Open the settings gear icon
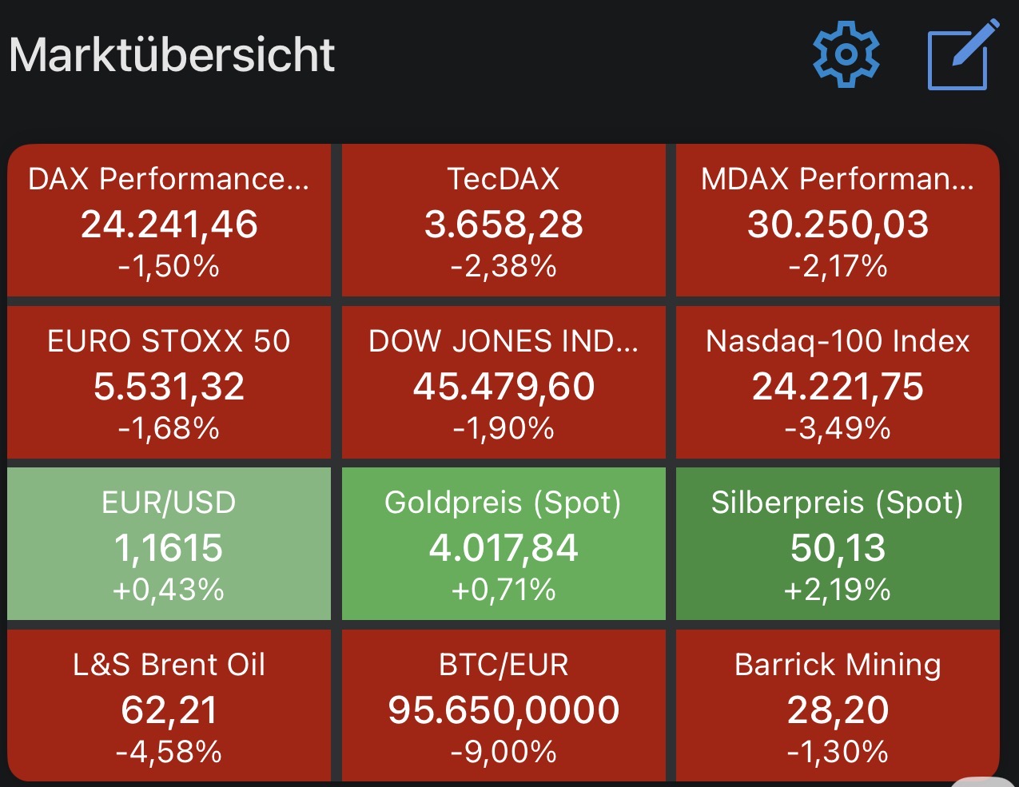The height and width of the screenshot is (787, 1019). click(846, 54)
